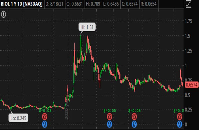
Task: Click the 1.75 price axis label
Action: 189,21
